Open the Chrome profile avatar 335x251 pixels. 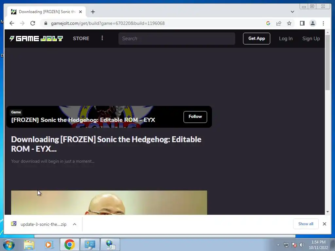312,23
